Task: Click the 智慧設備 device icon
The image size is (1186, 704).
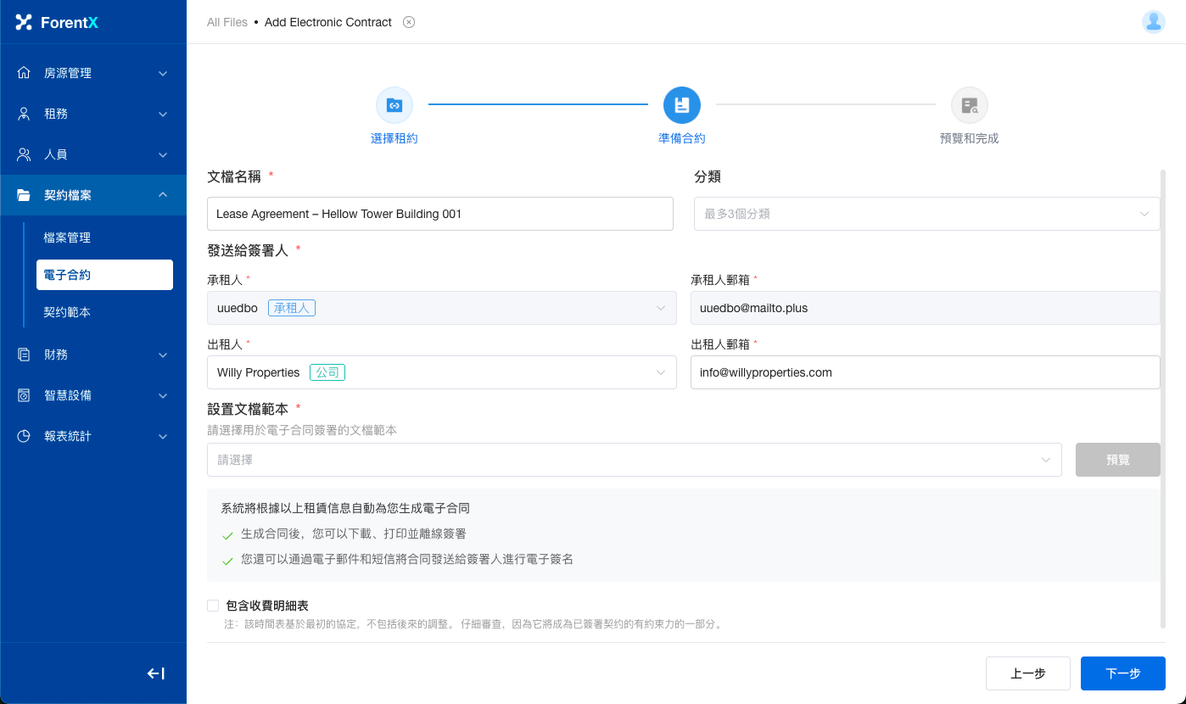Action: tap(24, 395)
